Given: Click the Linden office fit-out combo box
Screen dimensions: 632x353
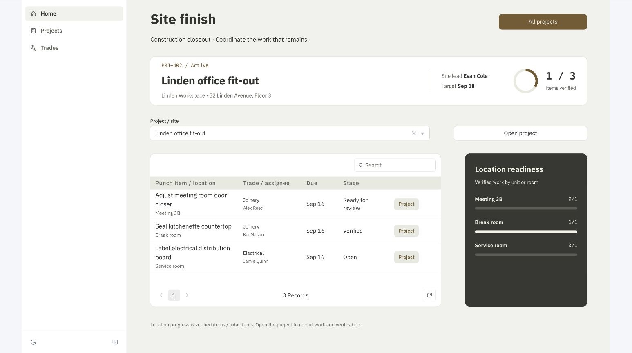Looking at the screenshot, I should click(x=290, y=133).
